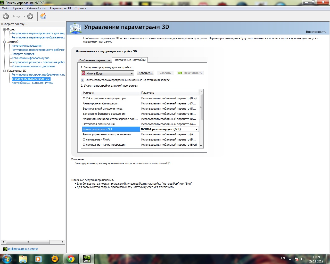
Task: Click the system information icon at bottom left
Action: [x=5, y=249]
